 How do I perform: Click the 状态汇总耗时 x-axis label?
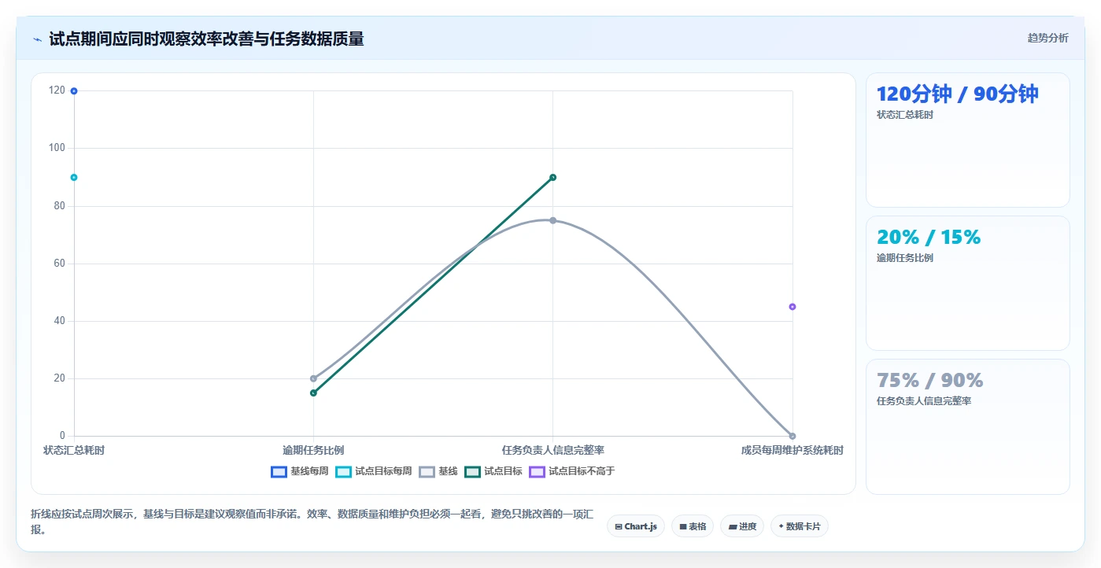(74, 450)
